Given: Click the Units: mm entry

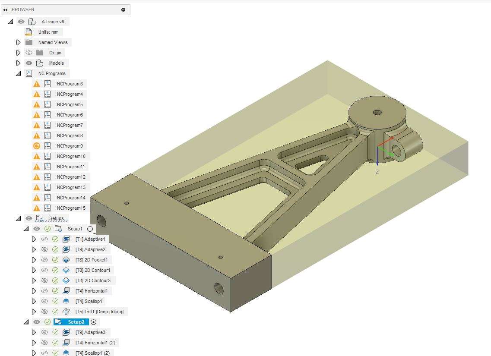Looking at the screenshot, I should click(48, 32).
